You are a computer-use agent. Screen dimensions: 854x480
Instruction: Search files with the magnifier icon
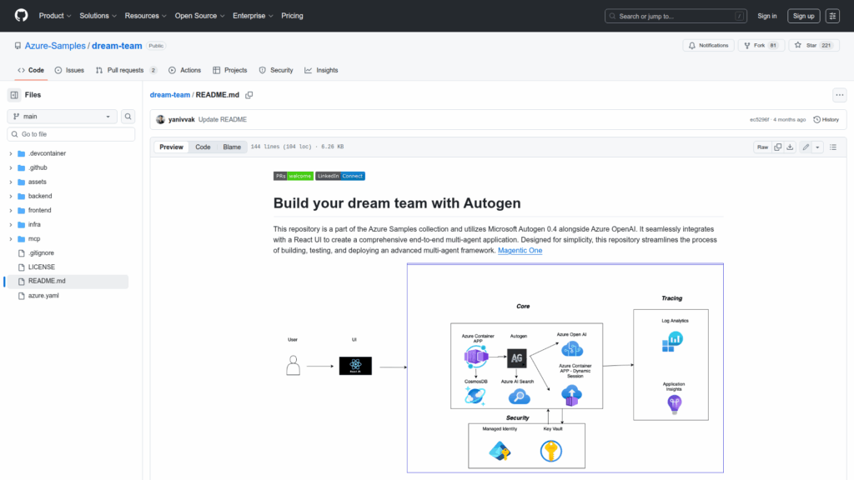point(128,117)
